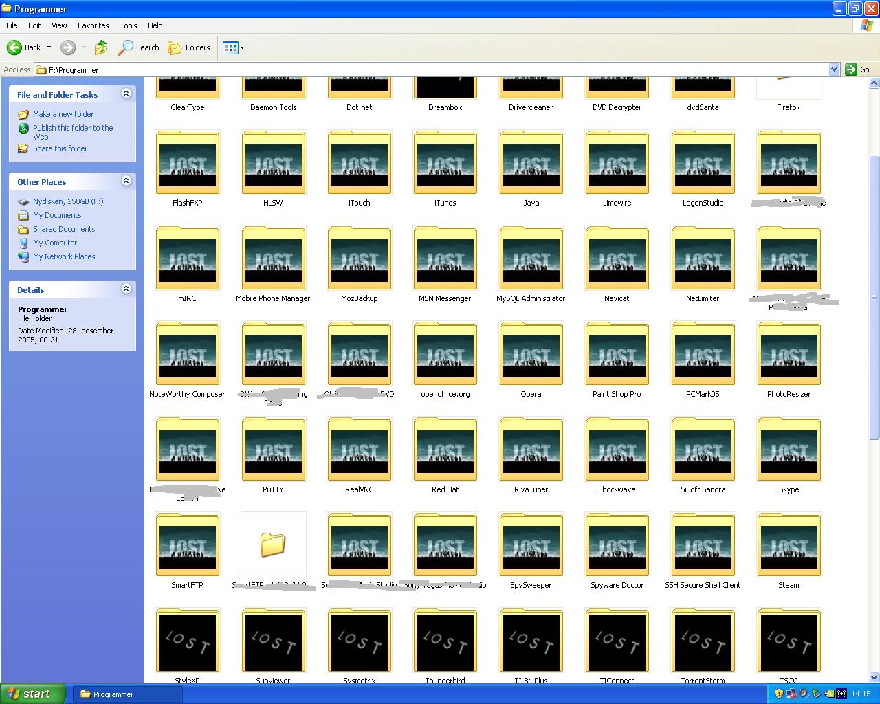
Task: Click the Up one level toolbar icon
Action: pos(101,47)
